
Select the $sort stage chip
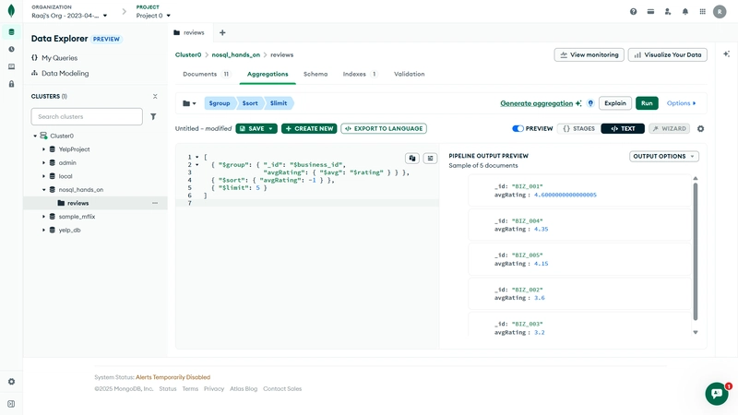(x=250, y=103)
